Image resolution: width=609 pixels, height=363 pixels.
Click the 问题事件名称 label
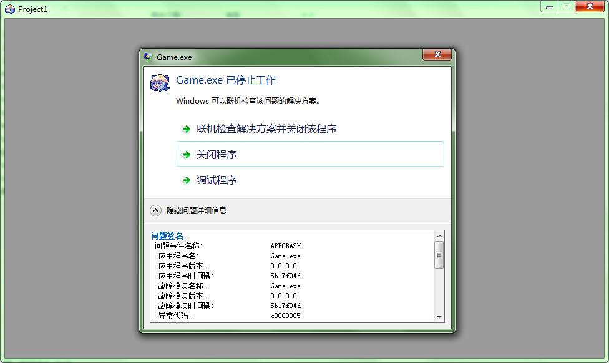(178, 246)
